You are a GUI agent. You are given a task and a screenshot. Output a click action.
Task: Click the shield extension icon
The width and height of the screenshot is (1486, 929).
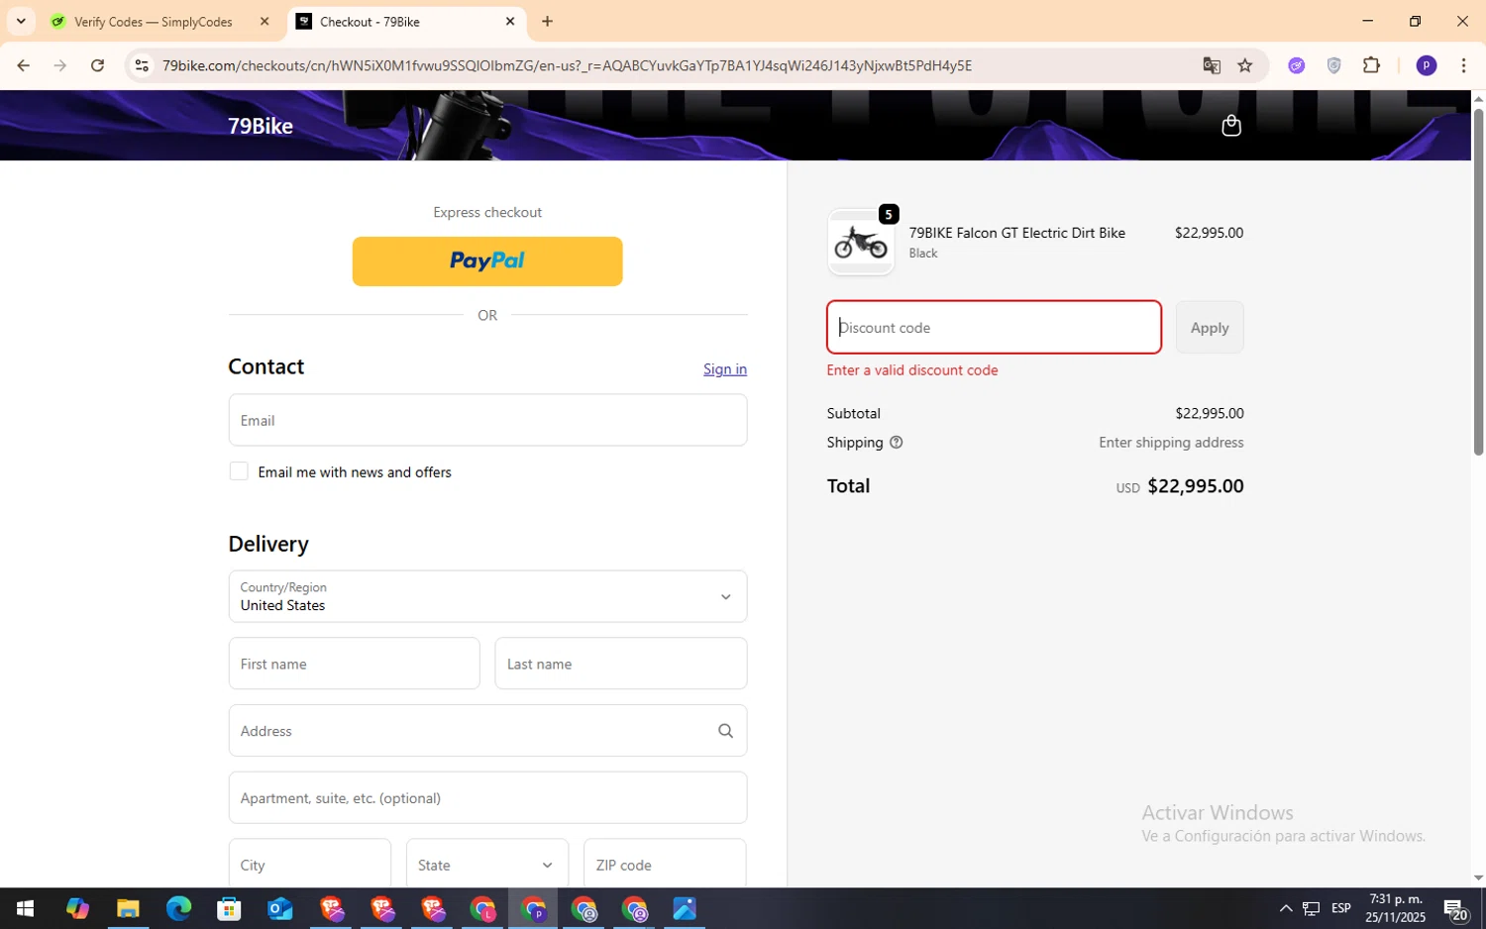click(x=1334, y=65)
